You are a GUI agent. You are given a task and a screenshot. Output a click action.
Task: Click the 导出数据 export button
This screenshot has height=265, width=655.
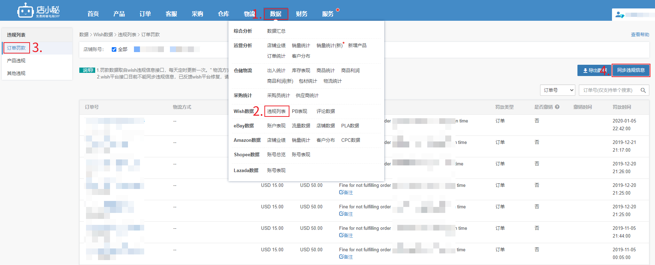(x=594, y=70)
